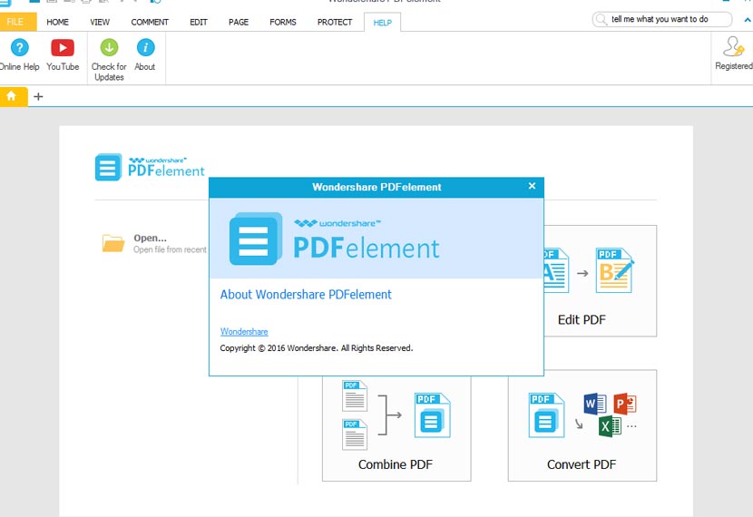
Task: Switch to the PROTECT ribbon tab
Action: tap(335, 22)
